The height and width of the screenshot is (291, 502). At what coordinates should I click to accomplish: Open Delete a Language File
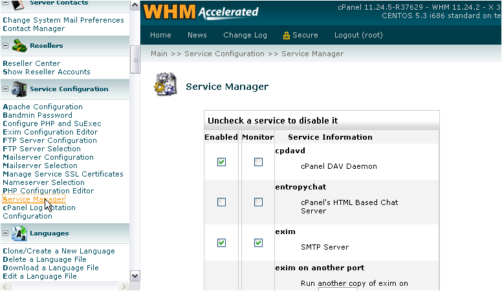(45, 259)
